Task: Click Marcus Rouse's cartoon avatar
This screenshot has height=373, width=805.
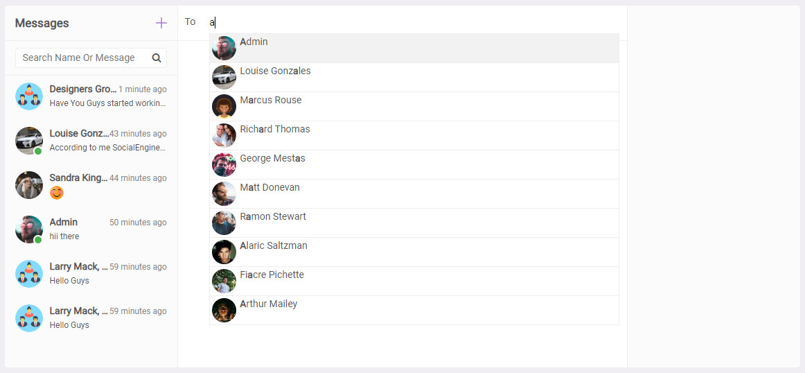Action: coord(224,106)
